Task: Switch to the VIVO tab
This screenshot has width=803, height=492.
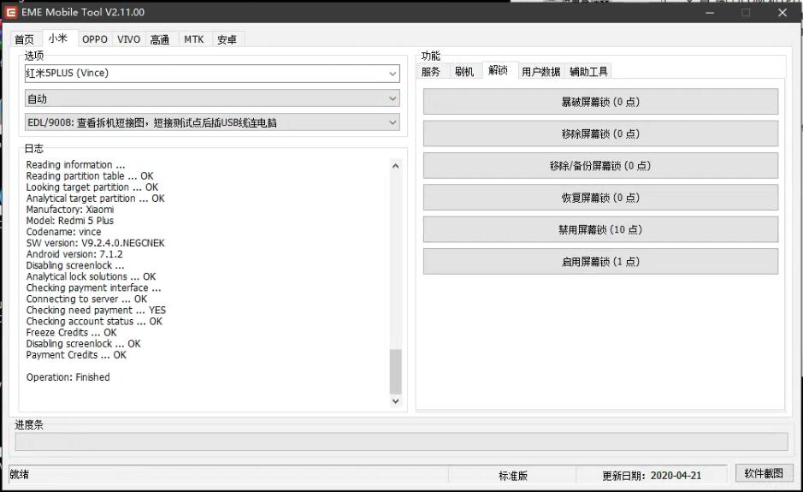Action: coord(128,39)
